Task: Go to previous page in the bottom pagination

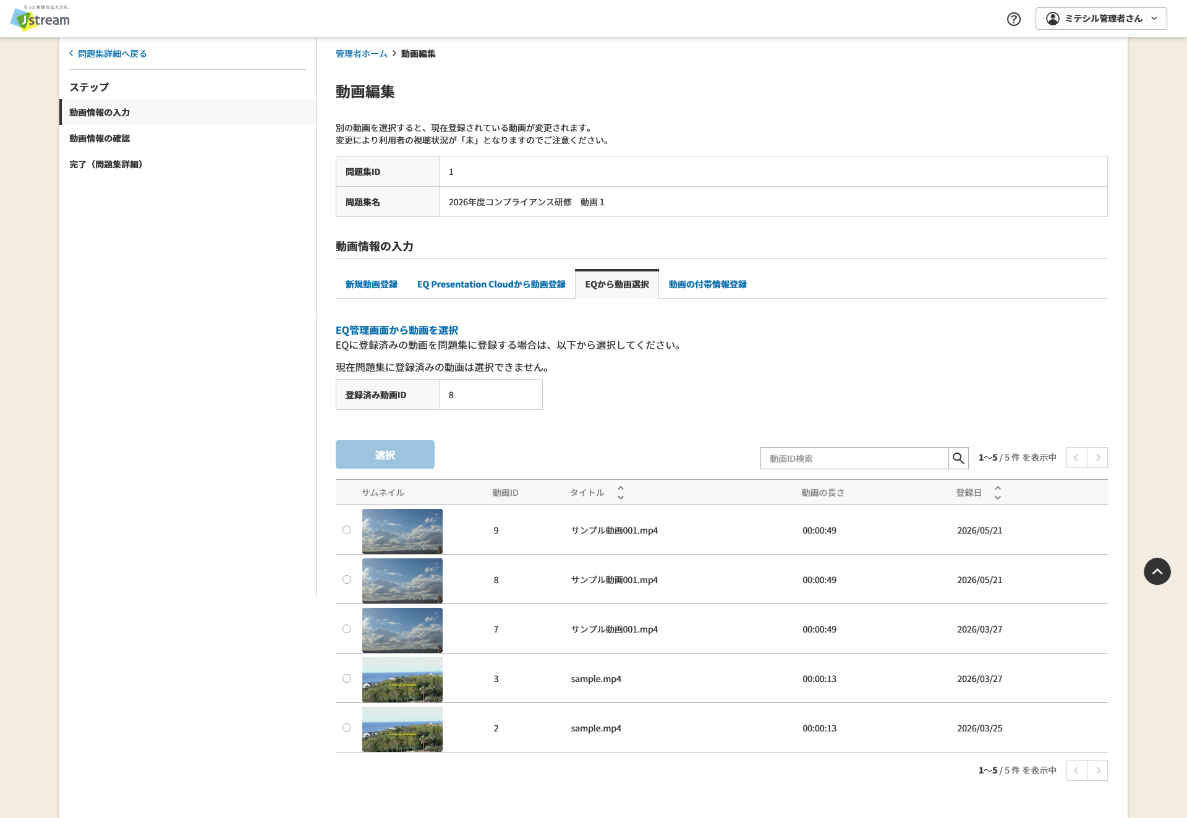Action: click(1076, 770)
